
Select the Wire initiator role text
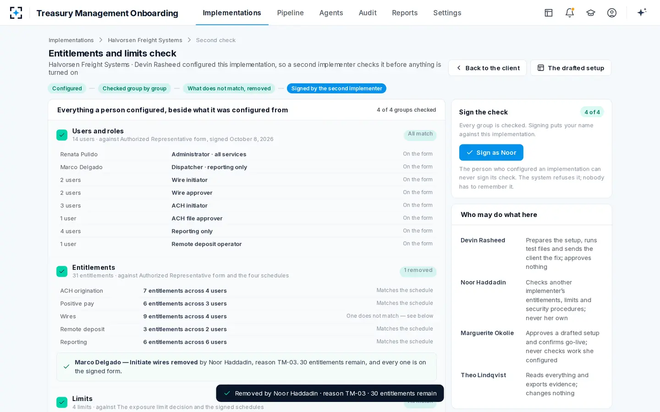[190, 180]
